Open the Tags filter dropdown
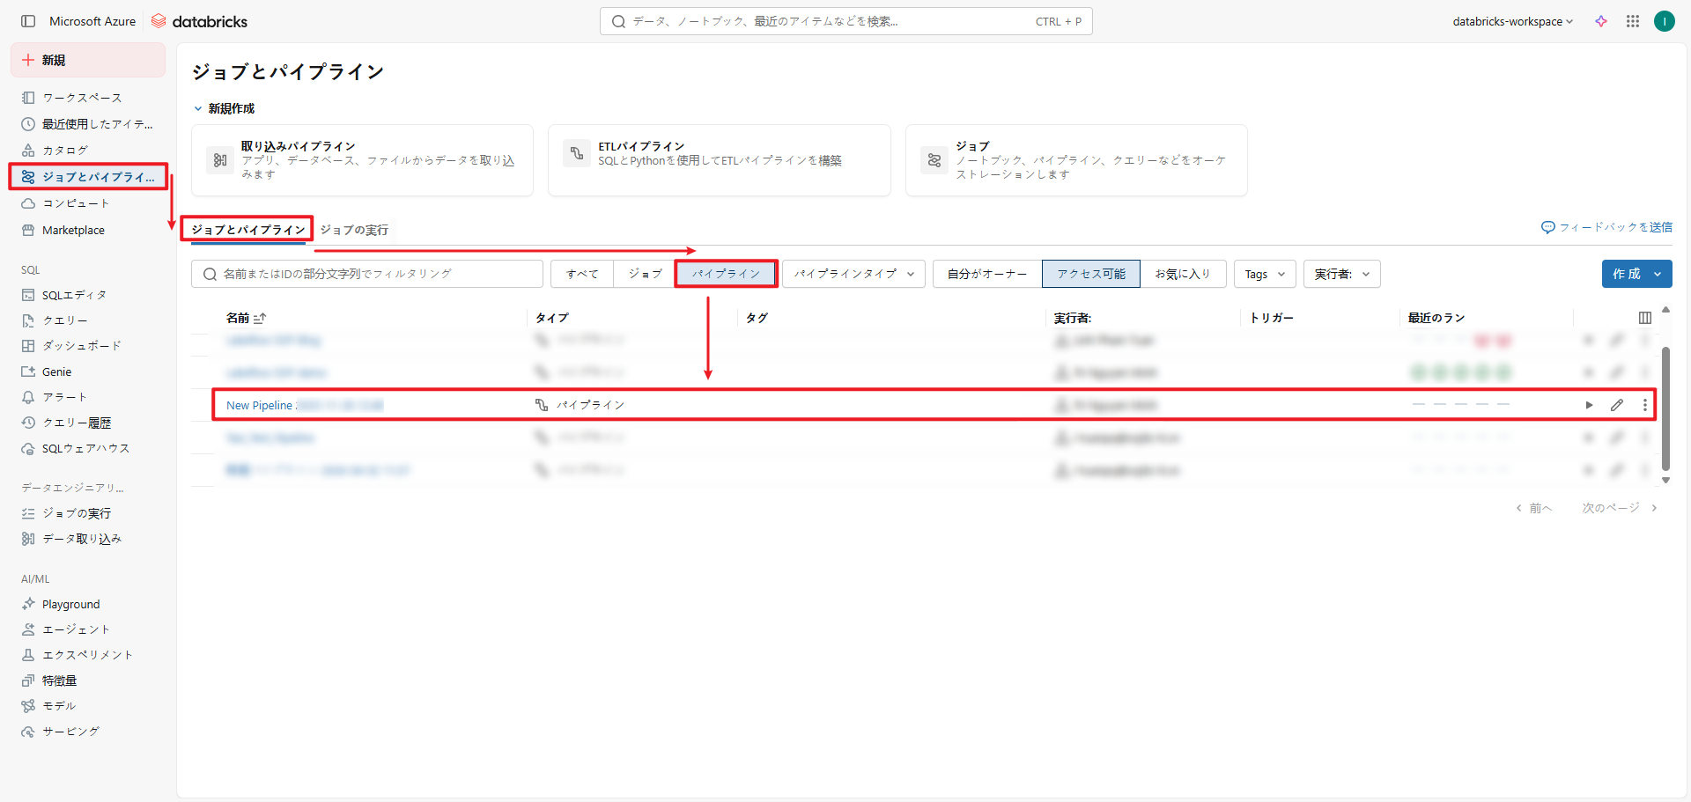The image size is (1691, 802). click(1264, 274)
